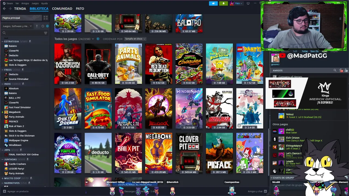Open the Metal Gear Solid cover
The width and height of the screenshot is (349, 196).
pos(219,108)
